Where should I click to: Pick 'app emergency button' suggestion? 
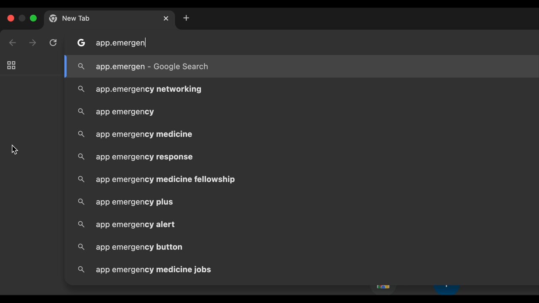pyautogui.click(x=302, y=247)
